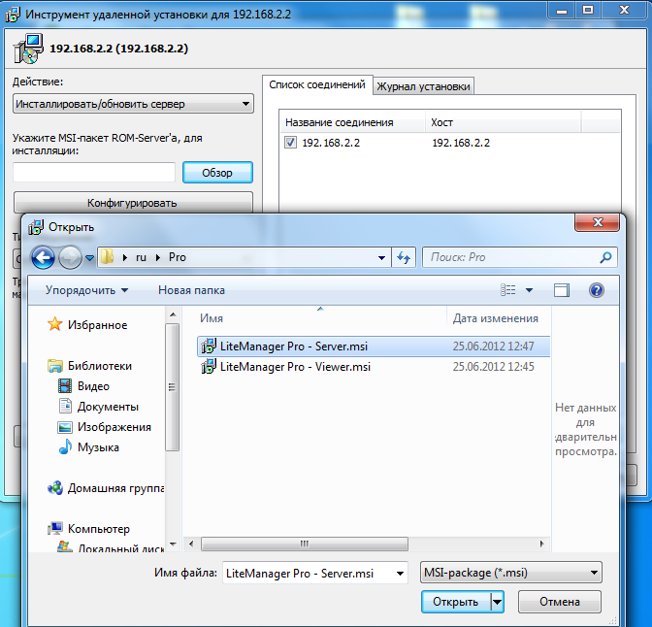Switch to 'Журнал установки' tab
Image resolution: width=652 pixels, height=627 pixels.
coord(423,86)
